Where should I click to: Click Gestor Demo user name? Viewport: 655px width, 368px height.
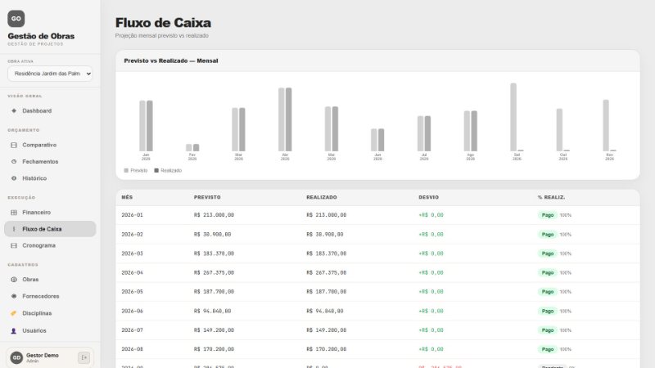(43, 356)
